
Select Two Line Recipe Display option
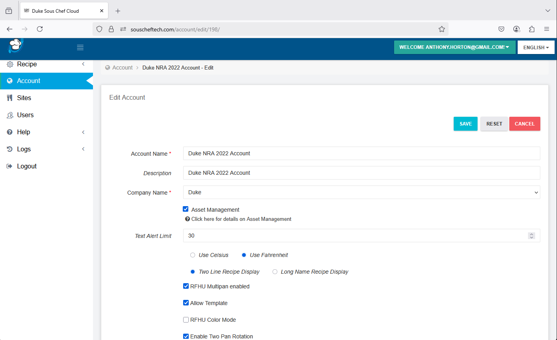point(193,272)
